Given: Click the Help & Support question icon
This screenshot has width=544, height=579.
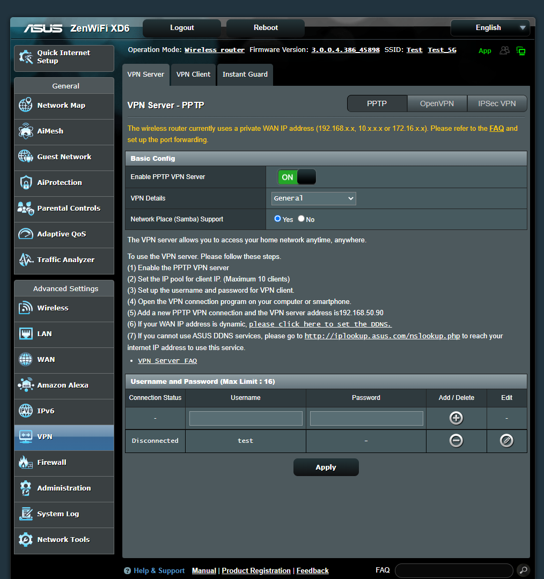Looking at the screenshot, I should coord(128,571).
